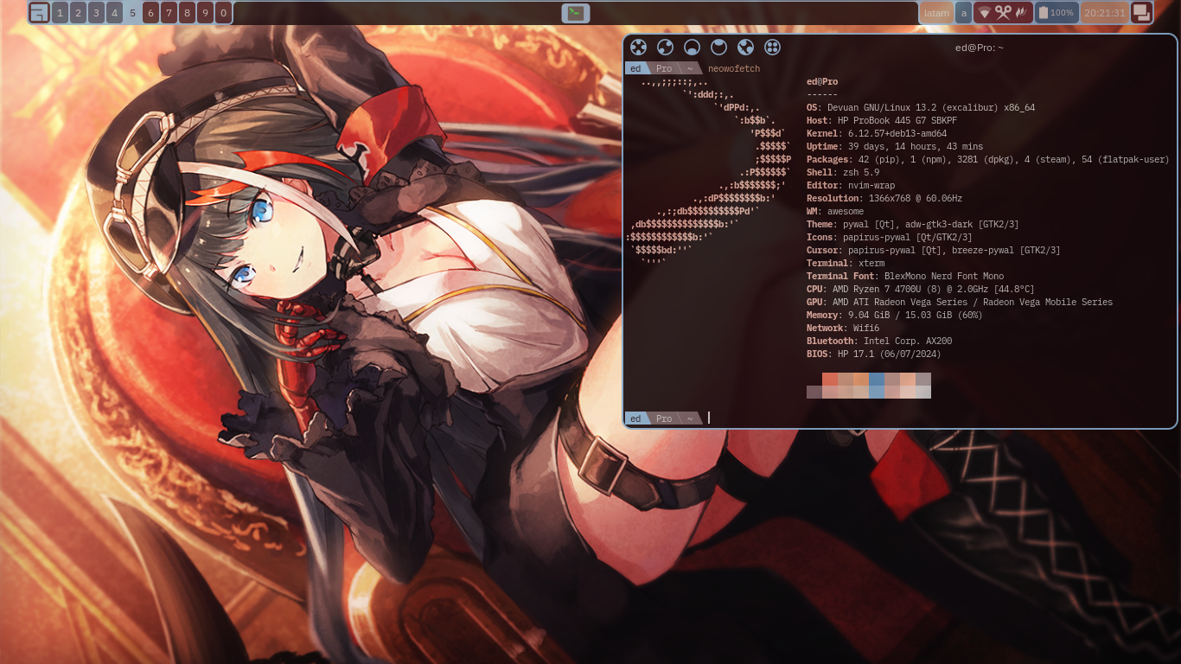
Task: Toggle the second circular terminal titlebar button
Action: pyautogui.click(x=665, y=48)
